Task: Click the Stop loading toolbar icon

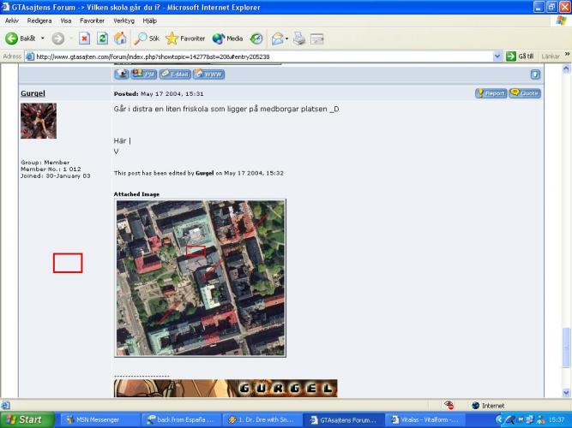Action: pyautogui.click(x=85, y=39)
